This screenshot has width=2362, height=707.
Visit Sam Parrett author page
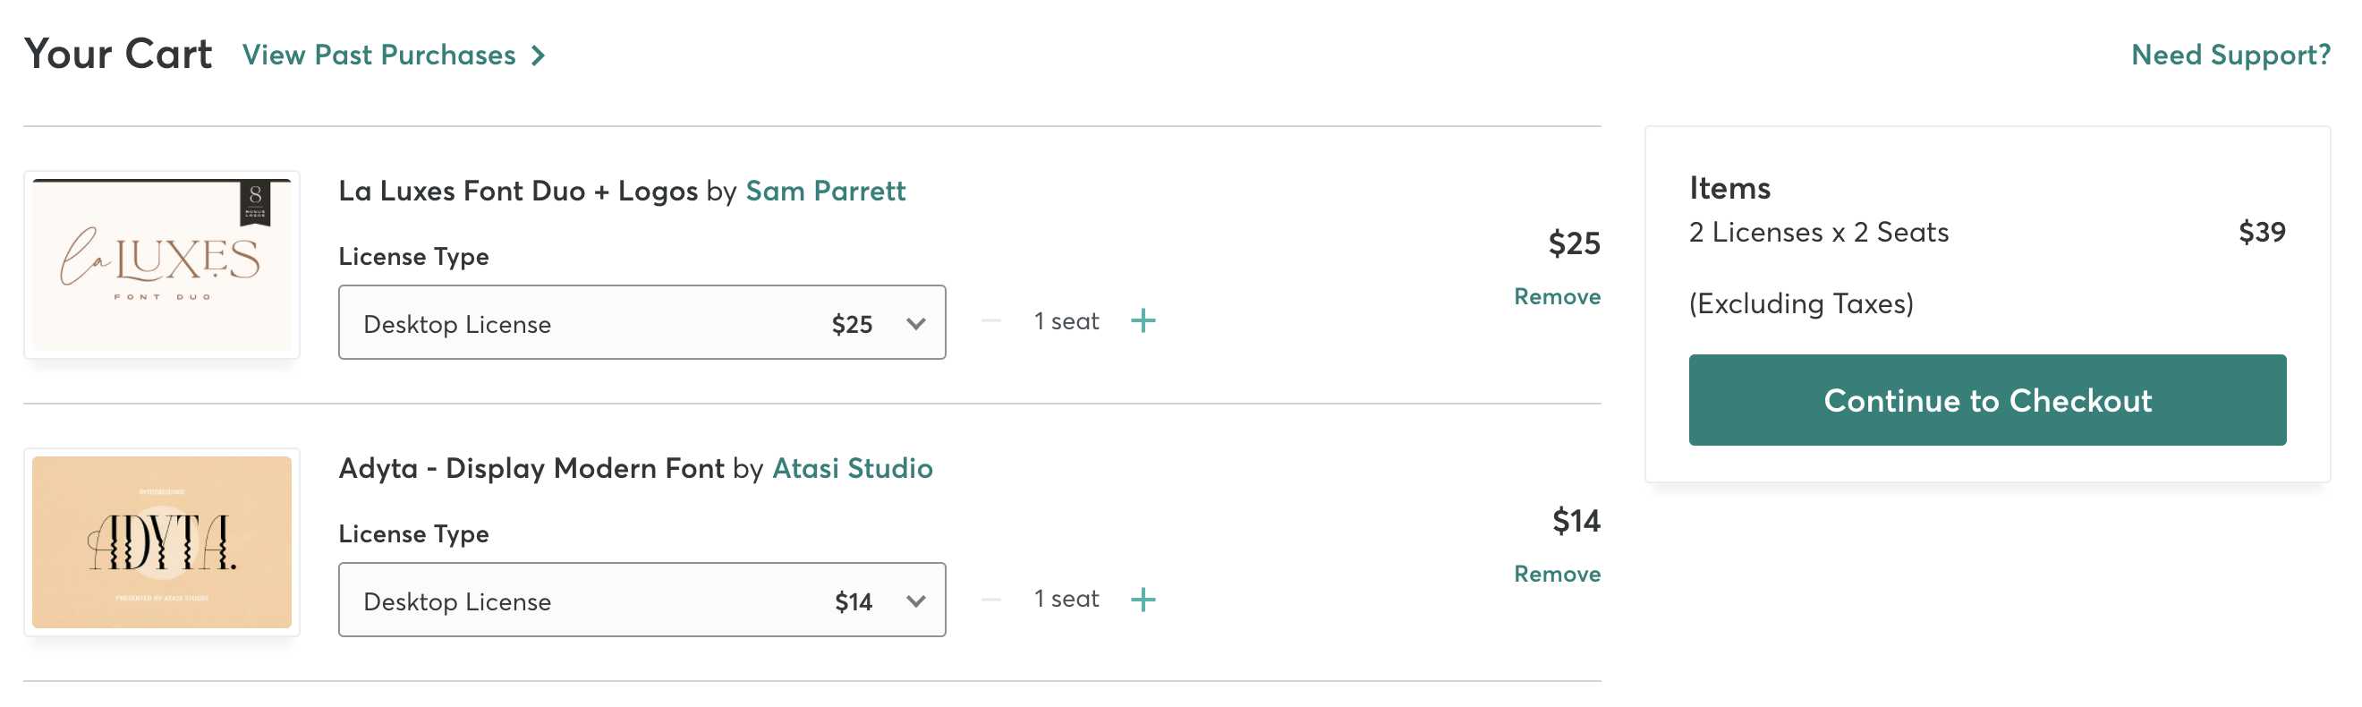[x=825, y=191]
